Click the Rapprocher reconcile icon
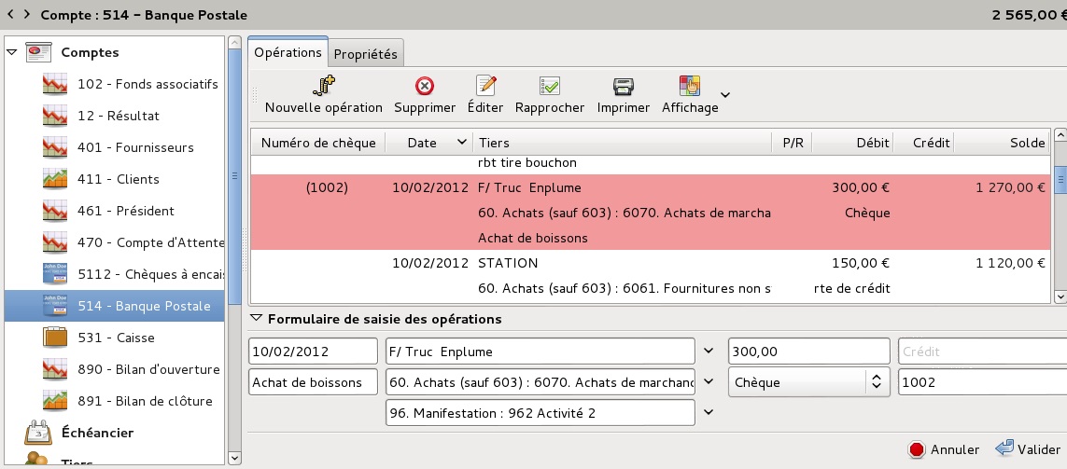This screenshot has height=469, width=1067. point(549,86)
